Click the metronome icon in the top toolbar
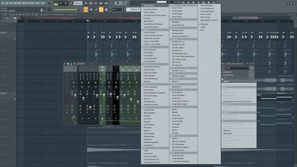 coord(86,3)
